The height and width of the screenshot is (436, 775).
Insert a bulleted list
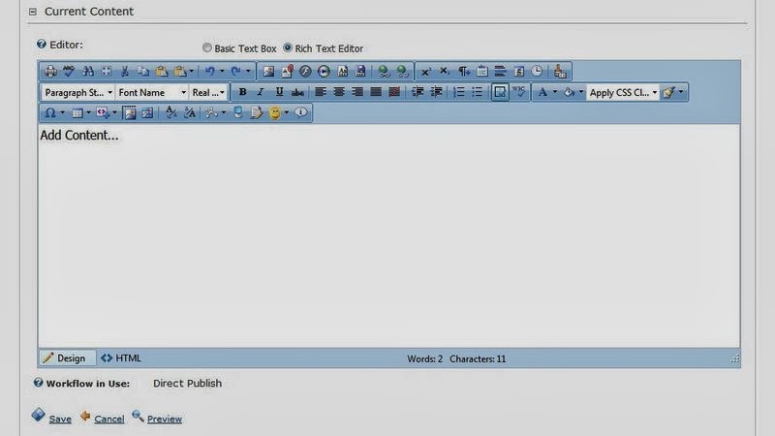tap(477, 92)
